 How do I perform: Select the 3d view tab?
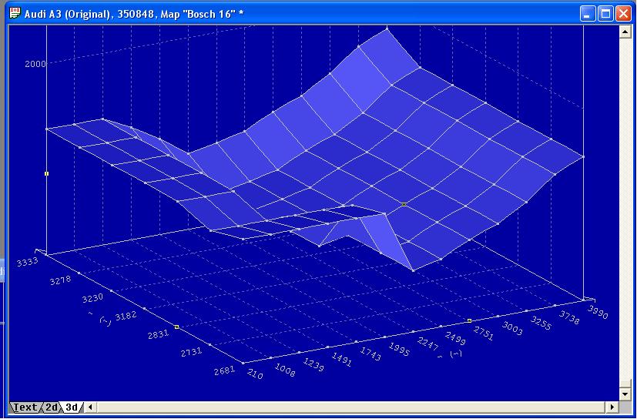coord(72,407)
